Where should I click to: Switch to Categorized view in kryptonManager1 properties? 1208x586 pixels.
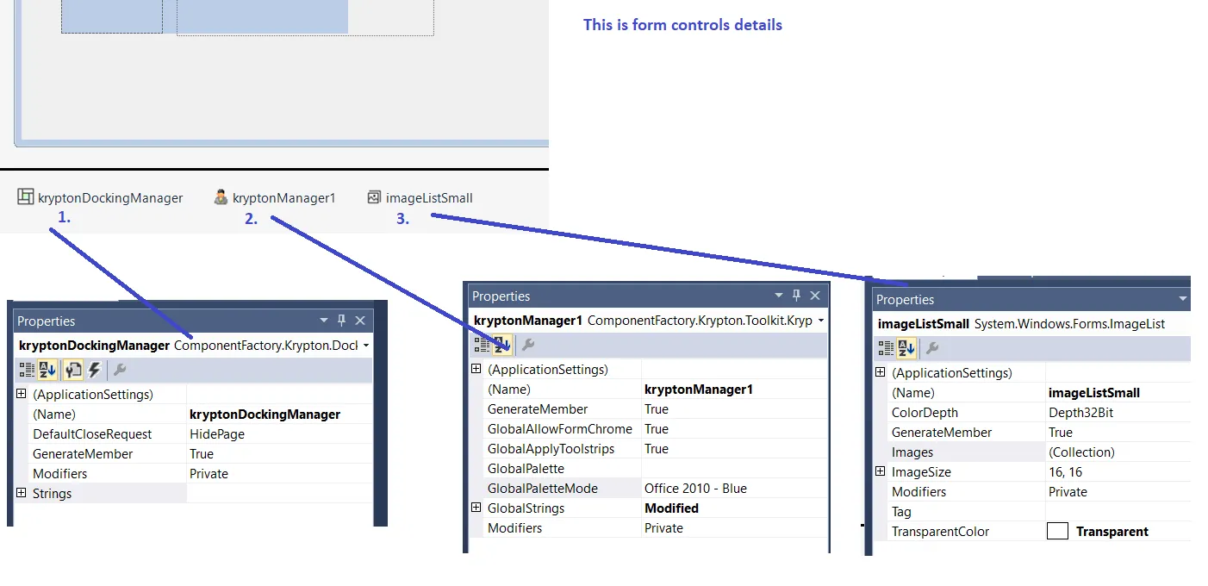coord(482,346)
